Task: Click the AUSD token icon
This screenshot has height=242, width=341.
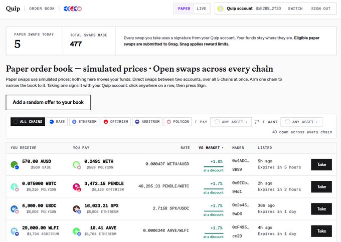Action: (15, 165)
